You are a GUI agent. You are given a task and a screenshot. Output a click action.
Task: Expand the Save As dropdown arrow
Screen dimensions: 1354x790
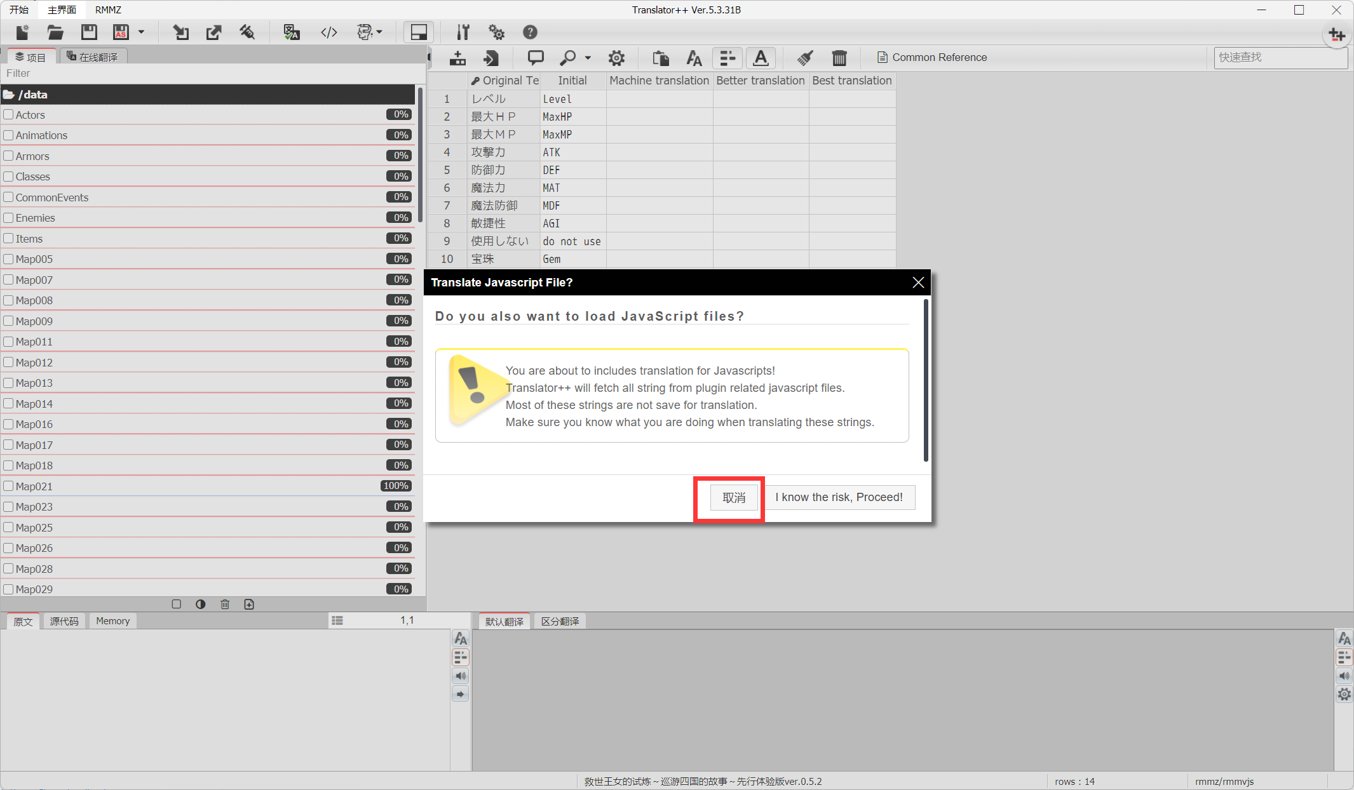point(142,32)
